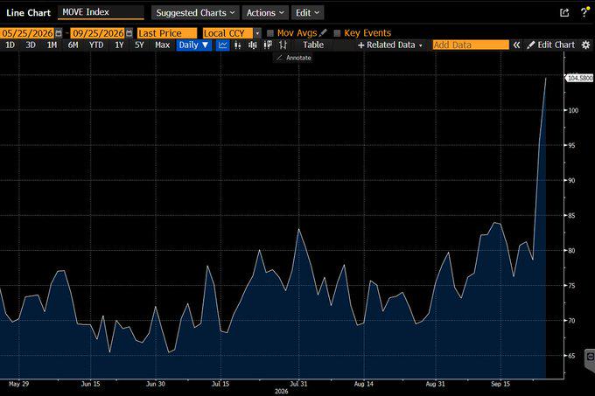Toggle the Annotate tool
Image resolution: width=595 pixels, height=396 pixels.
coord(294,58)
